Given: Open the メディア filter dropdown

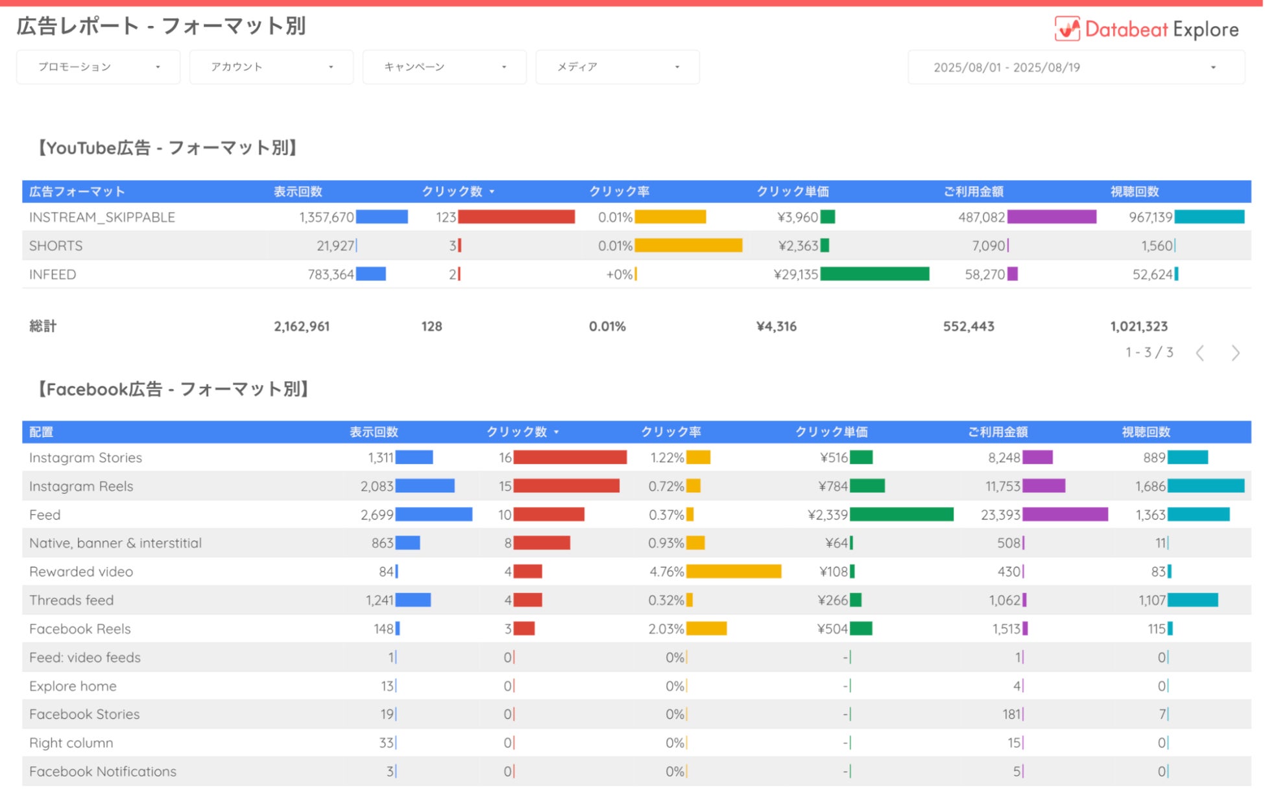Looking at the screenshot, I should [x=618, y=67].
